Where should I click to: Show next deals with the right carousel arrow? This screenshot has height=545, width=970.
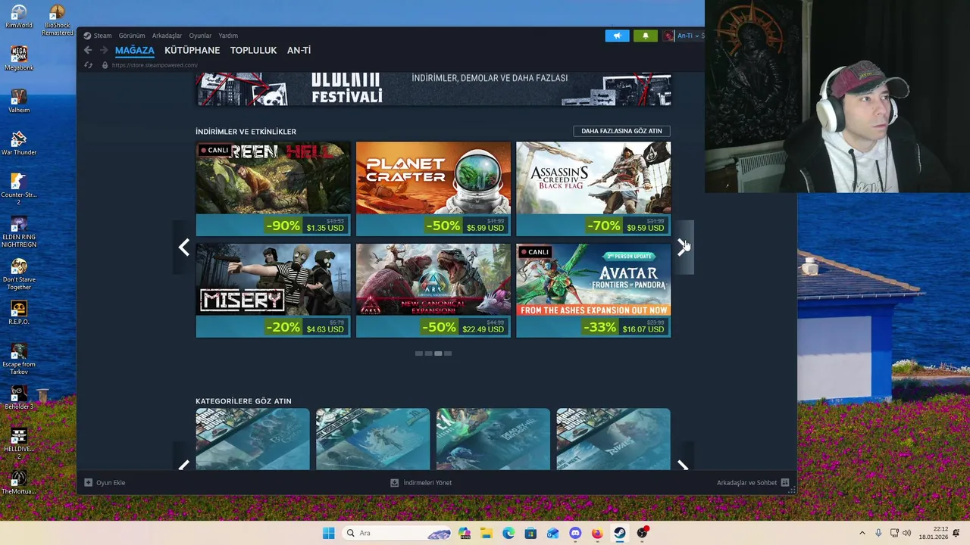click(x=683, y=248)
